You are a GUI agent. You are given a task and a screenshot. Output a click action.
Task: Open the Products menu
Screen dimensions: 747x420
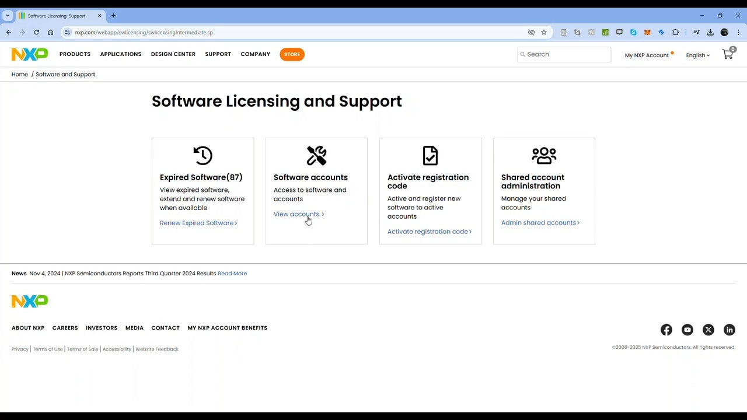click(x=75, y=54)
